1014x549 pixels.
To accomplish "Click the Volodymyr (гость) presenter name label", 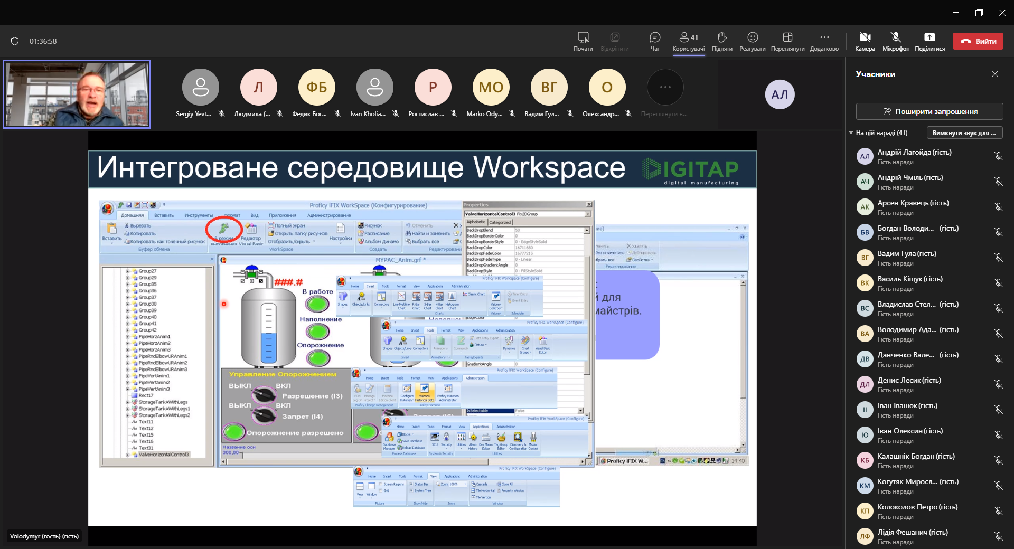I will pos(44,536).
